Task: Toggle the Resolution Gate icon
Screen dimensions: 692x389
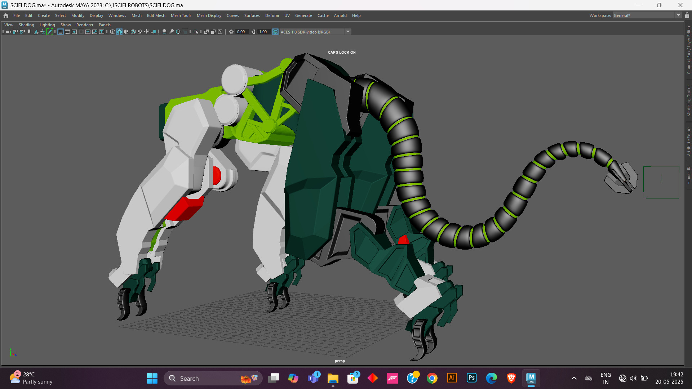Action: pyautogui.click(x=74, y=32)
